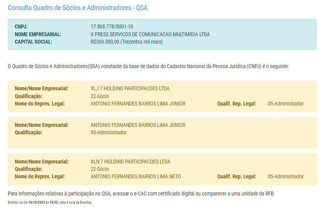Click legal representative name in XLJ 7 card
Image resolution: width=319 pixels, height=211 pixels.
(138, 104)
